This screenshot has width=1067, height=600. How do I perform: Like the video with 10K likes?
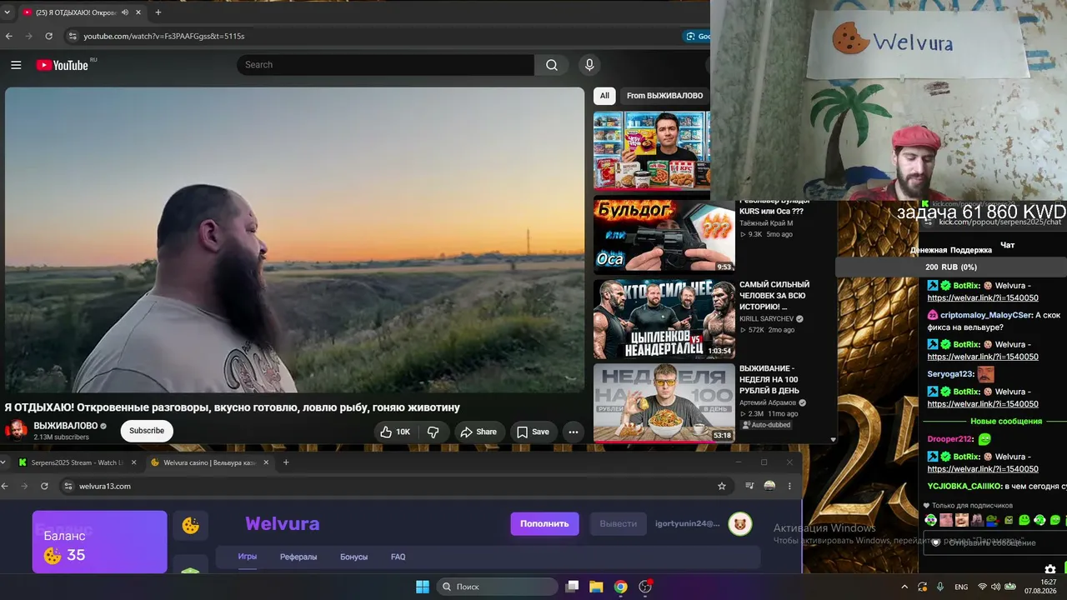pyautogui.click(x=395, y=432)
